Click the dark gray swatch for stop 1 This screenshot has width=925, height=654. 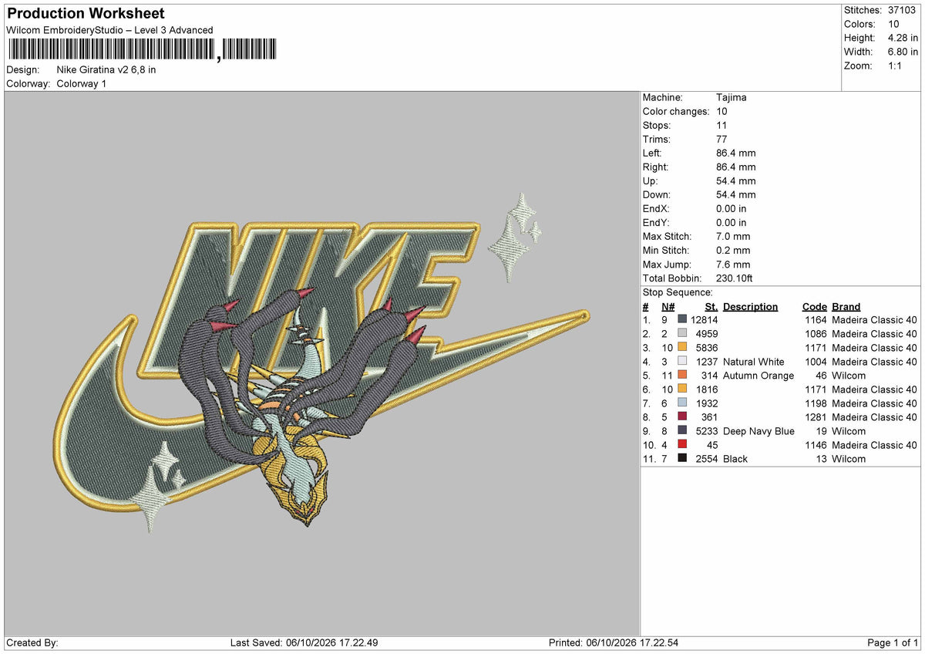682,319
